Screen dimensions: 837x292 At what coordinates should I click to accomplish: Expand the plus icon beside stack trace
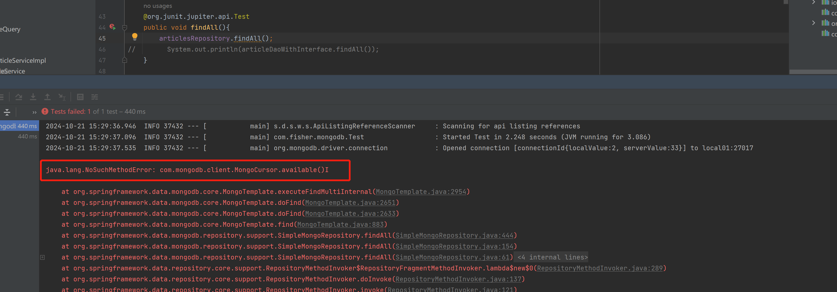pos(43,257)
